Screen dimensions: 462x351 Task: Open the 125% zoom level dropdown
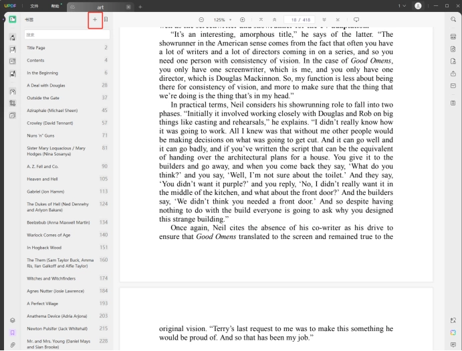pyautogui.click(x=223, y=20)
